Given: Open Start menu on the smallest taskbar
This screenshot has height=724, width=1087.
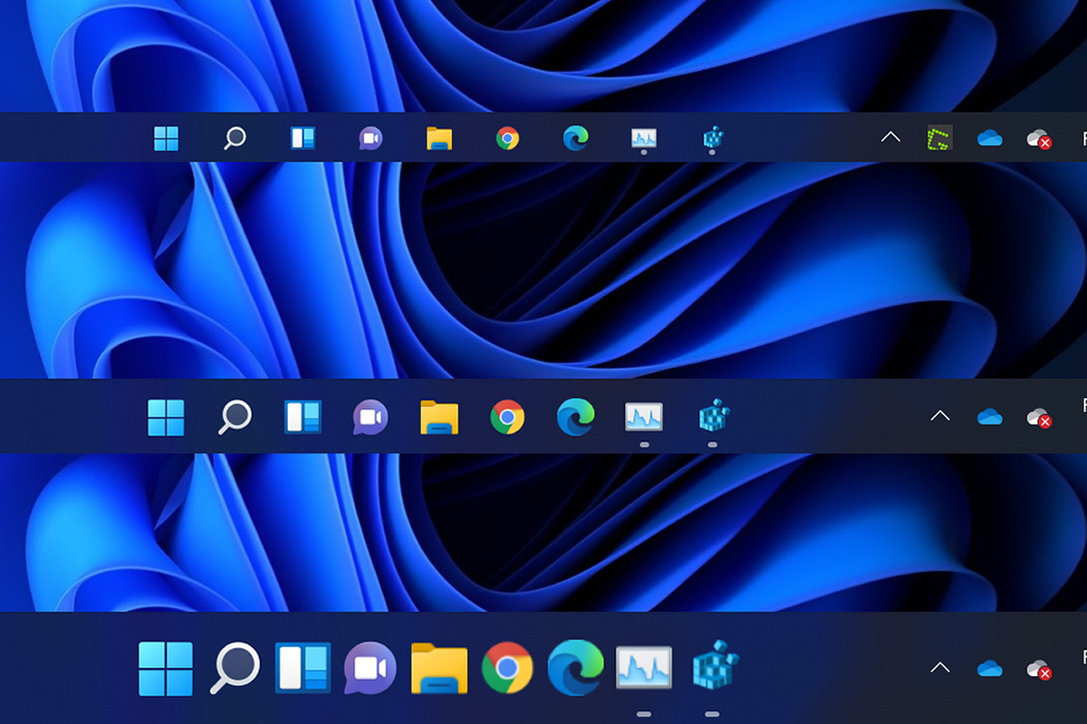Looking at the screenshot, I should coord(166,138).
